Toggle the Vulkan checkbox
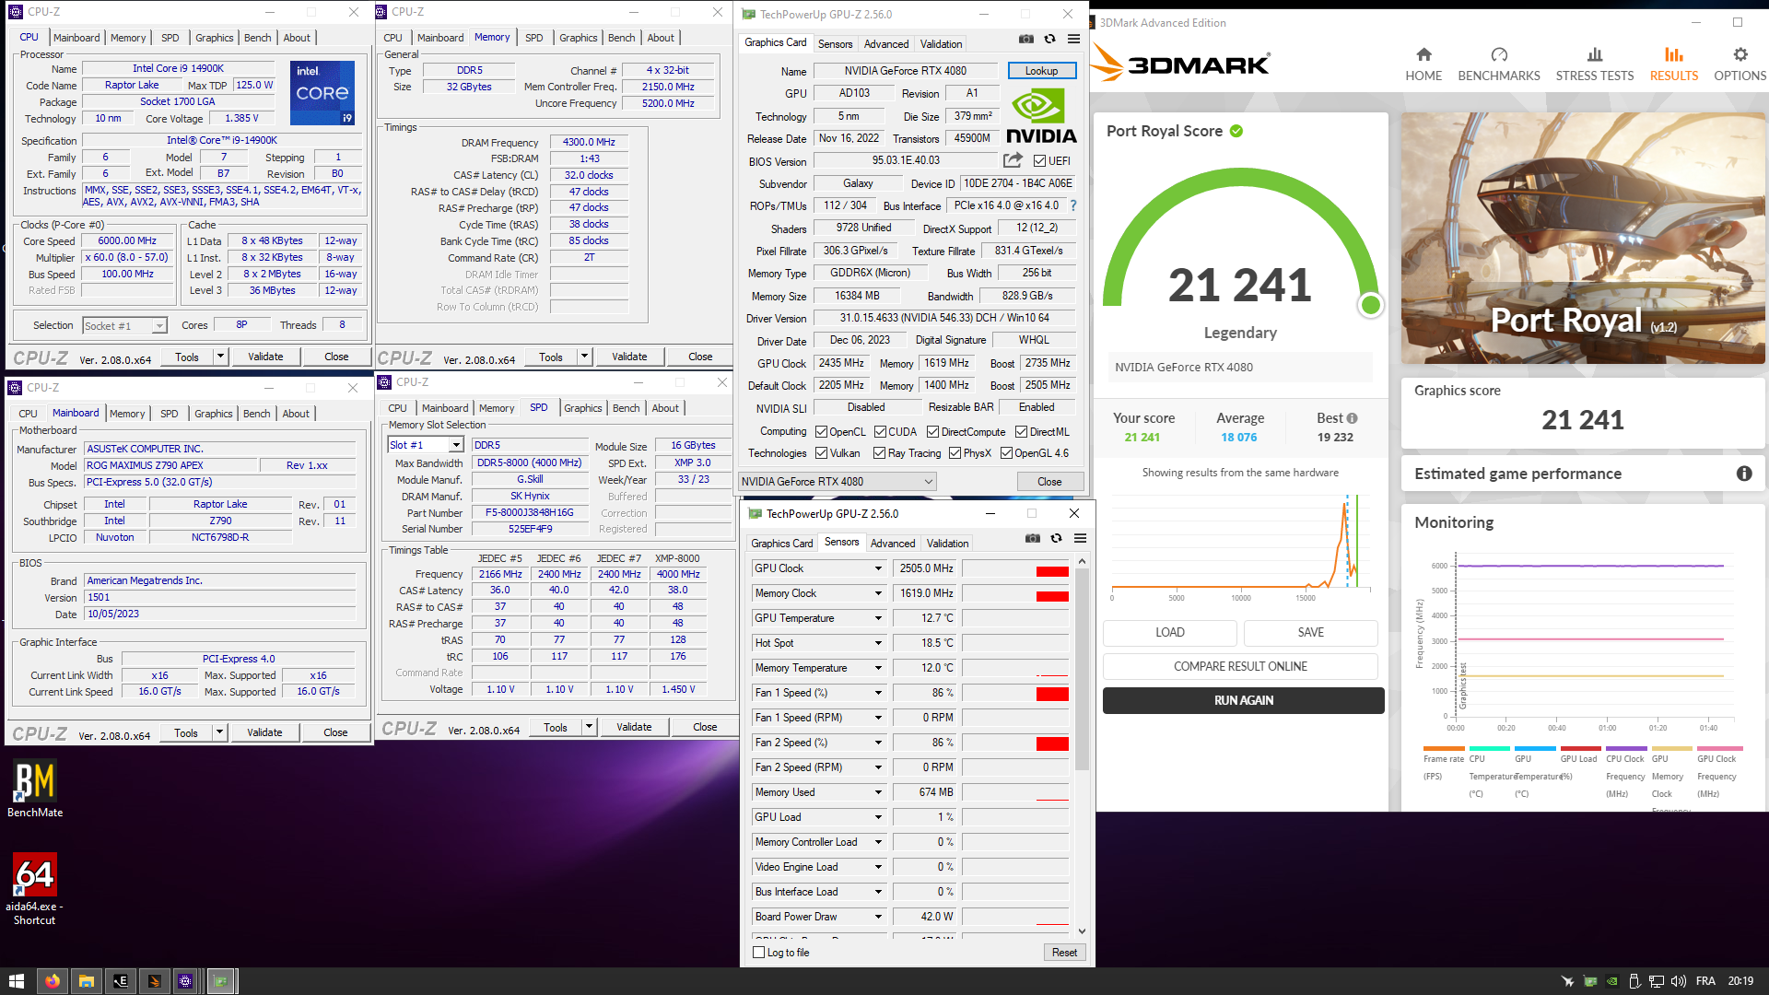Image resolution: width=1769 pixels, height=995 pixels. tap(821, 453)
